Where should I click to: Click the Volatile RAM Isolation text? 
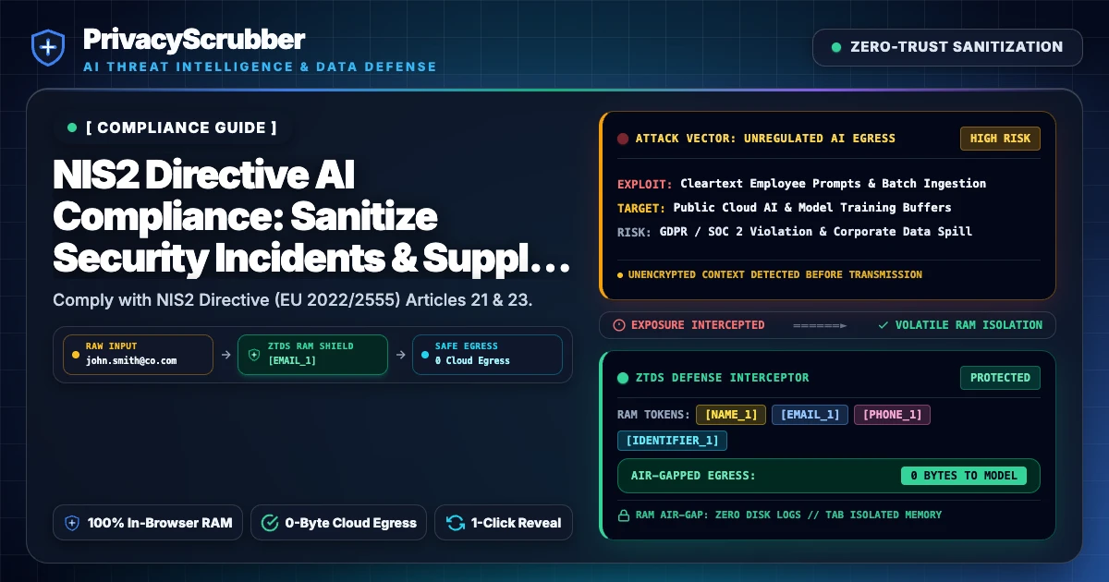click(969, 325)
